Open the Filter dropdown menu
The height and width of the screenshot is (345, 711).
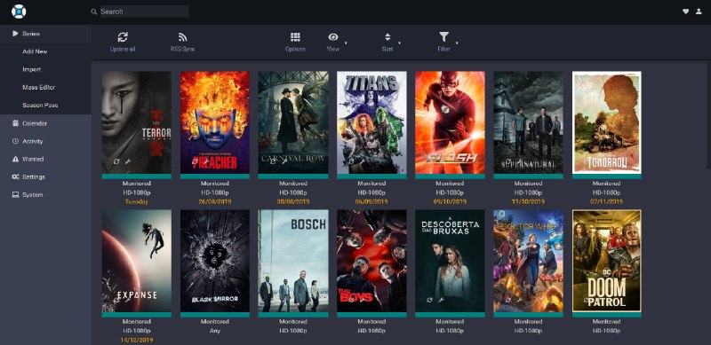click(x=447, y=42)
